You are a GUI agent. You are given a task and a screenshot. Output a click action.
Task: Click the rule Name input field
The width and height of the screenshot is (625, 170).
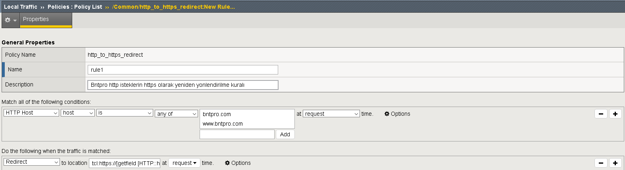point(183,70)
